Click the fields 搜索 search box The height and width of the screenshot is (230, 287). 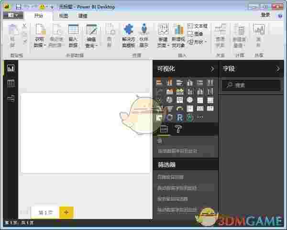click(x=251, y=85)
